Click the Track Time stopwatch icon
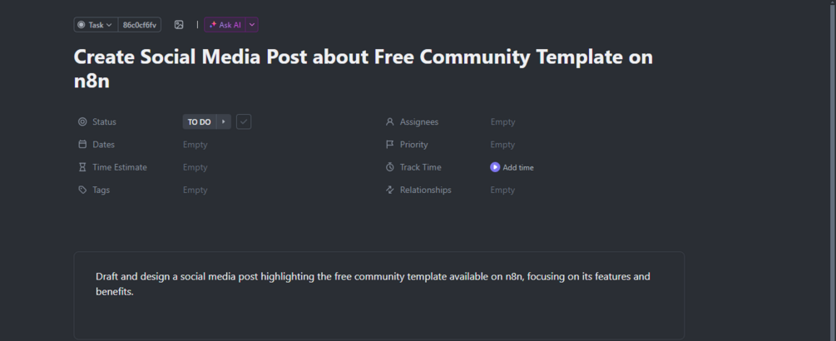836x341 pixels. (x=389, y=167)
